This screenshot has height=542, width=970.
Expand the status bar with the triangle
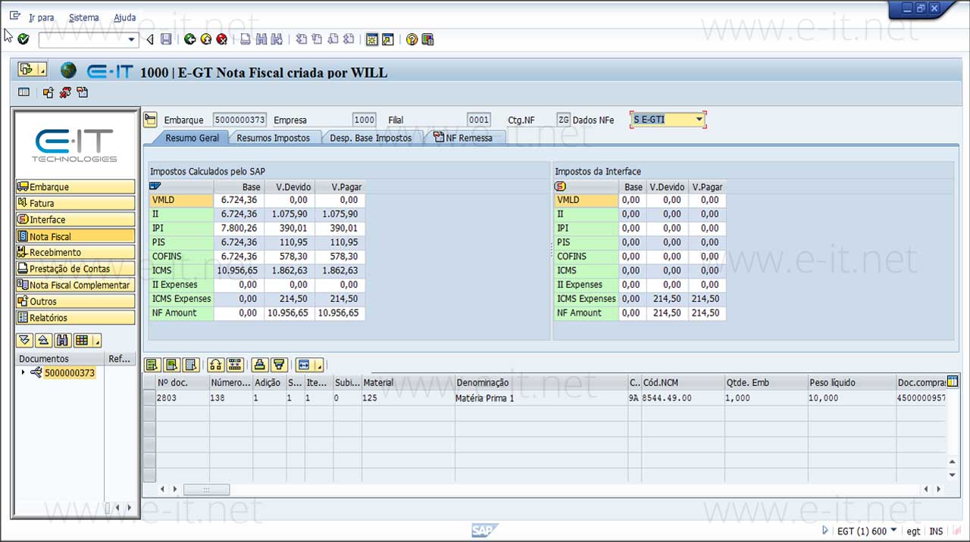(x=826, y=531)
